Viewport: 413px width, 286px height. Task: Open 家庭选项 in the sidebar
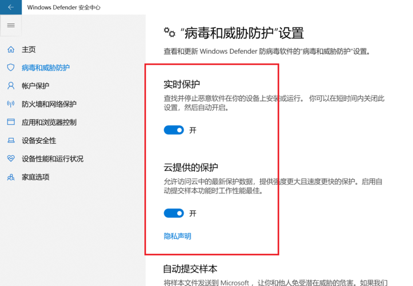[x=35, y=177]
